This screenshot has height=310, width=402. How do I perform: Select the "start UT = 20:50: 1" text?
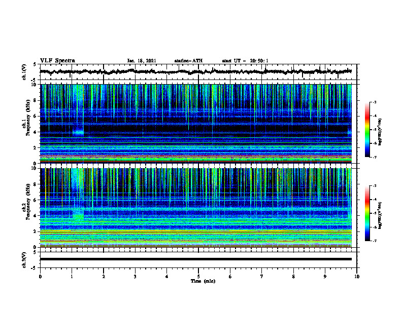tap(245, 61)
